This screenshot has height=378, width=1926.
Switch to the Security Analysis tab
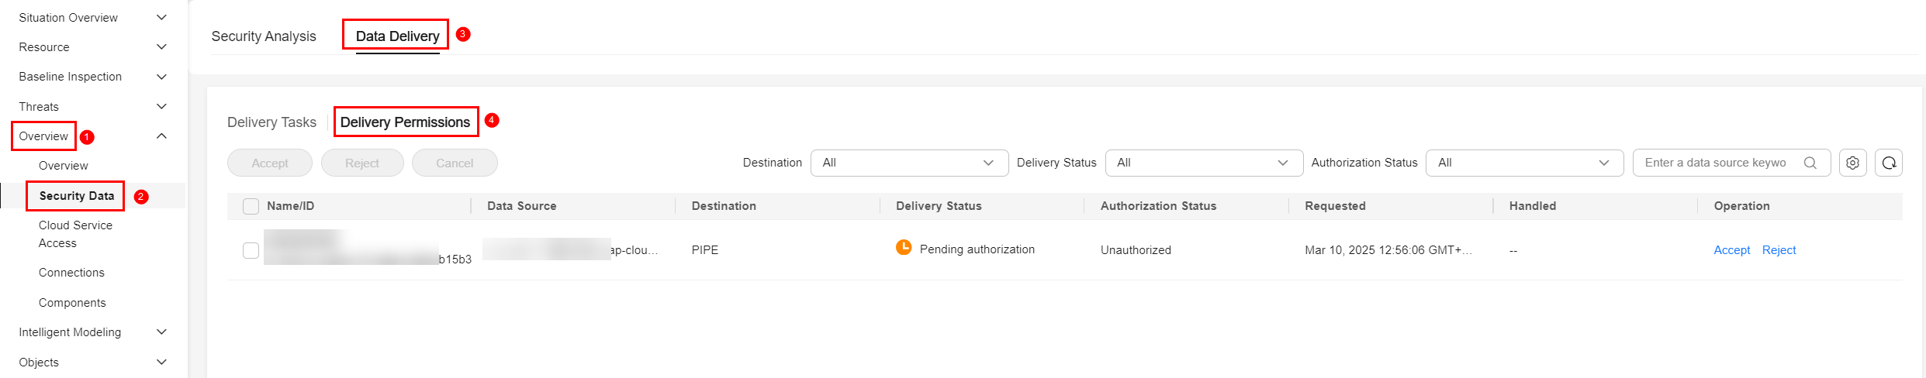264,36
